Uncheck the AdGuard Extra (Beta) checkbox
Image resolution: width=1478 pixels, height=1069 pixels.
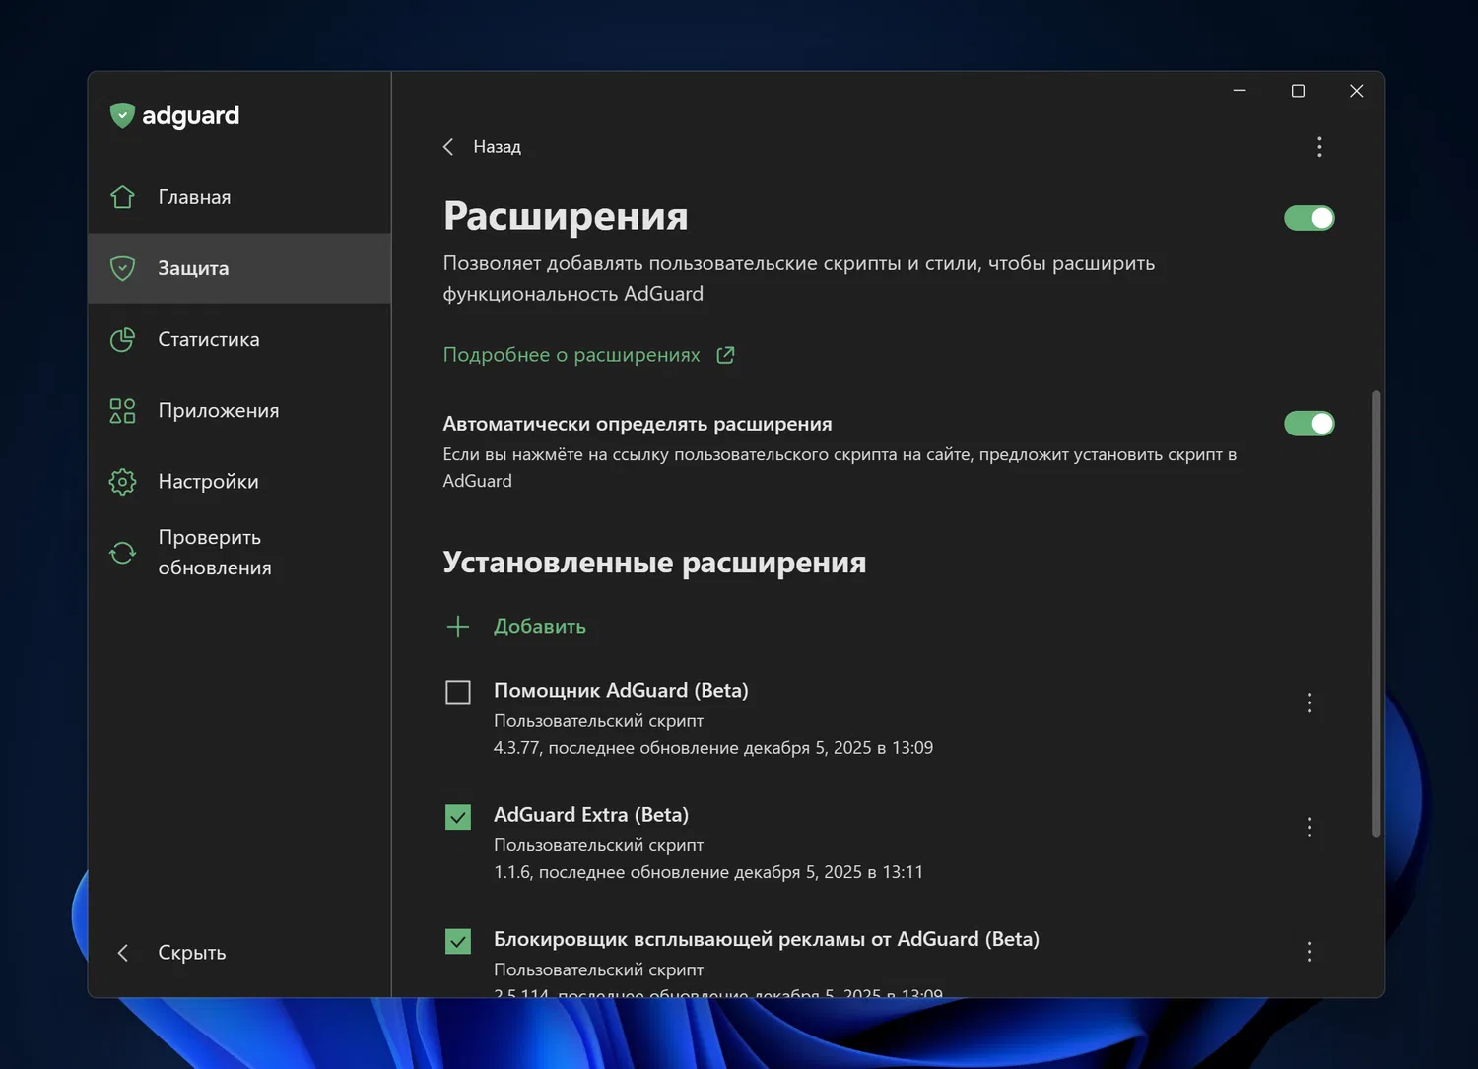458,817
